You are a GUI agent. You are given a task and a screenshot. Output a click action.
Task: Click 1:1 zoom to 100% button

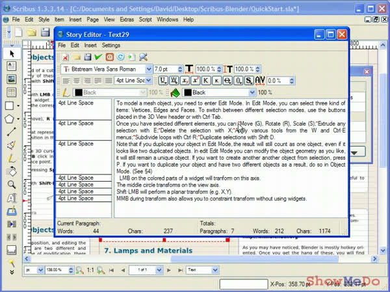pyautogui.click(x=90, y=270)
